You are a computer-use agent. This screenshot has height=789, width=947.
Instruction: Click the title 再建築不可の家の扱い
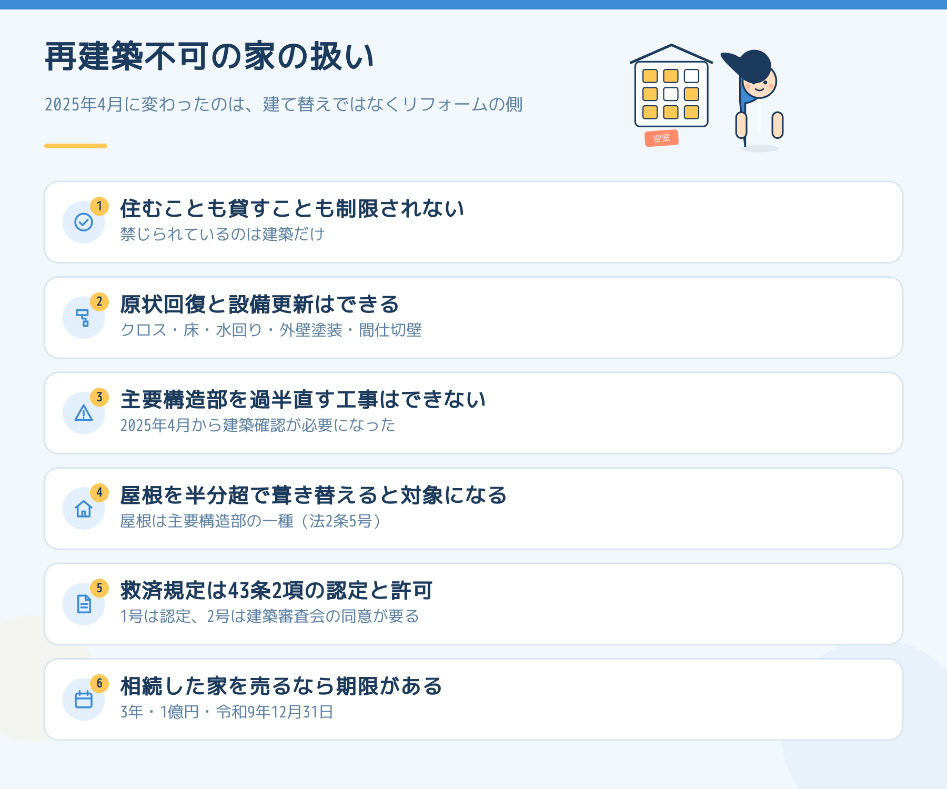(x=209, y=56)
